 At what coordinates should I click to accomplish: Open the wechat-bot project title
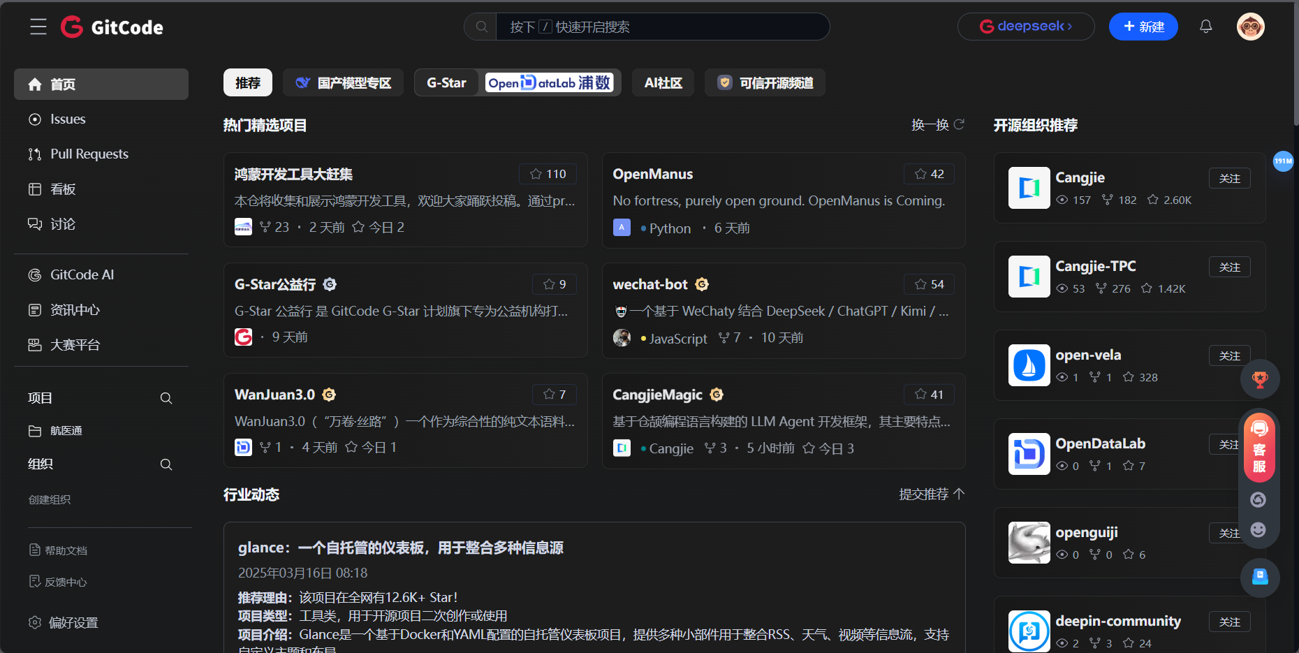point(650,284)
